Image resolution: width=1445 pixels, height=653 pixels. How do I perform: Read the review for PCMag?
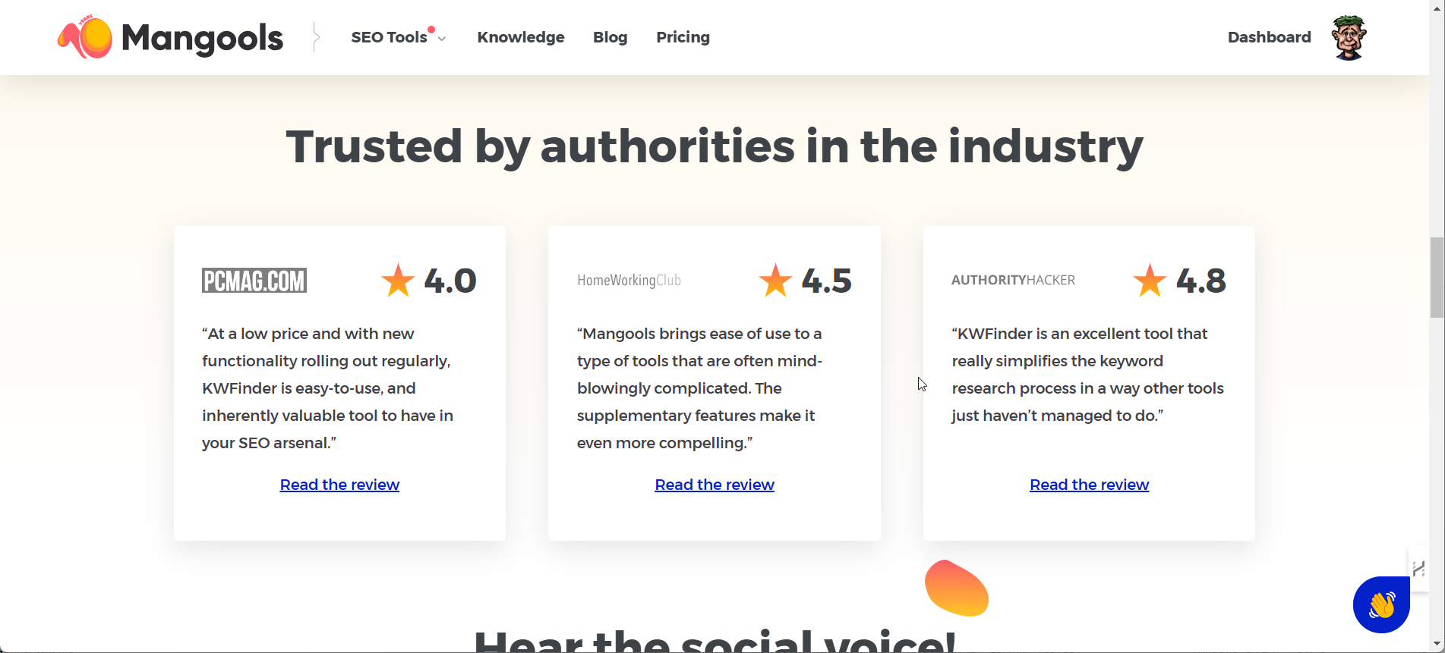[339, 485]
